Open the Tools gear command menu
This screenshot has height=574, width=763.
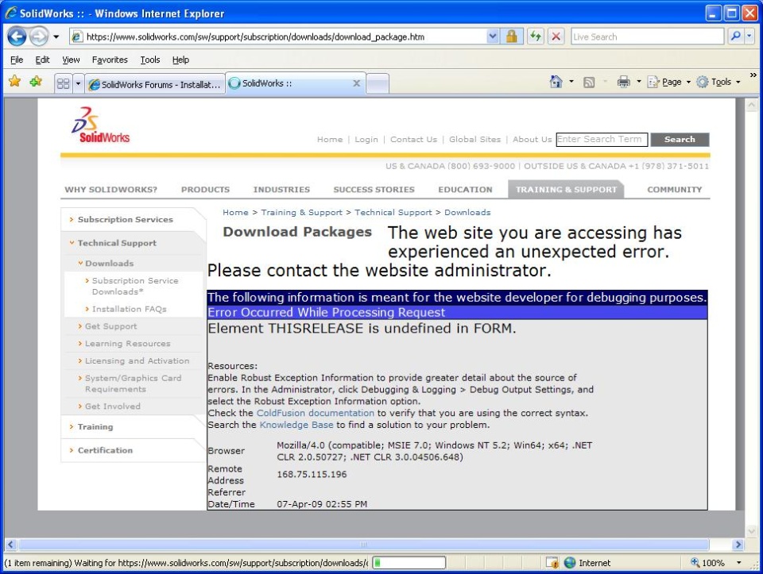[x=718, y=82]
